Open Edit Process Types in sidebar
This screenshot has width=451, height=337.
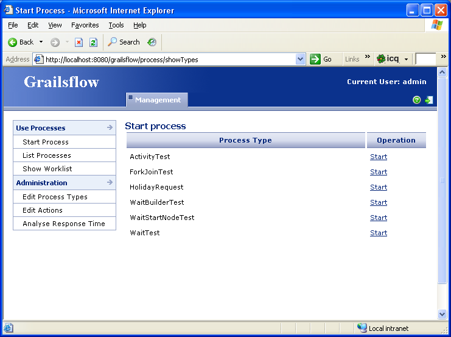coord(55,197)
